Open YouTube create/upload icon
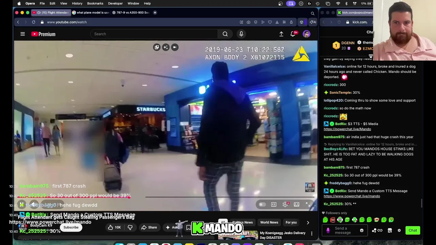This screenshot has width=436, height=245. click(x=281, y=34)
